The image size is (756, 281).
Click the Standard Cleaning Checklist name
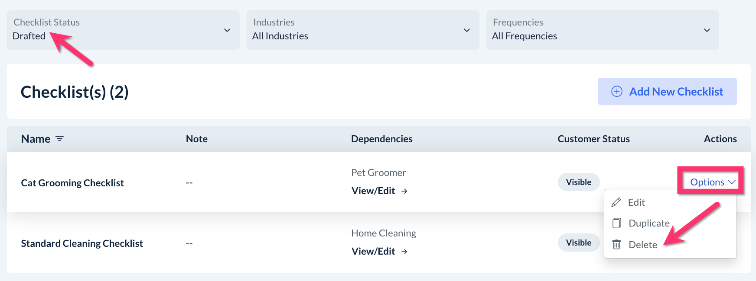point(82,243)
